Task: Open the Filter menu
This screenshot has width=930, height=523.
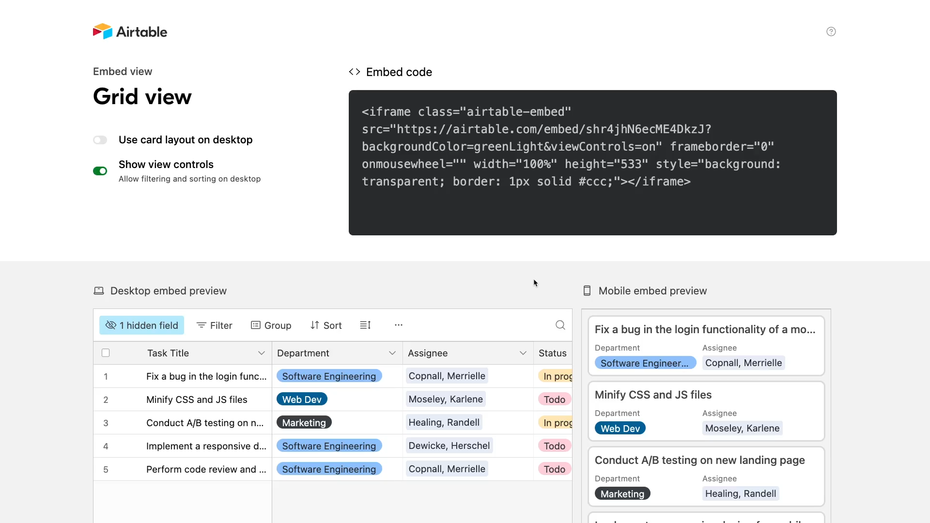Action: tap(215, 325)
